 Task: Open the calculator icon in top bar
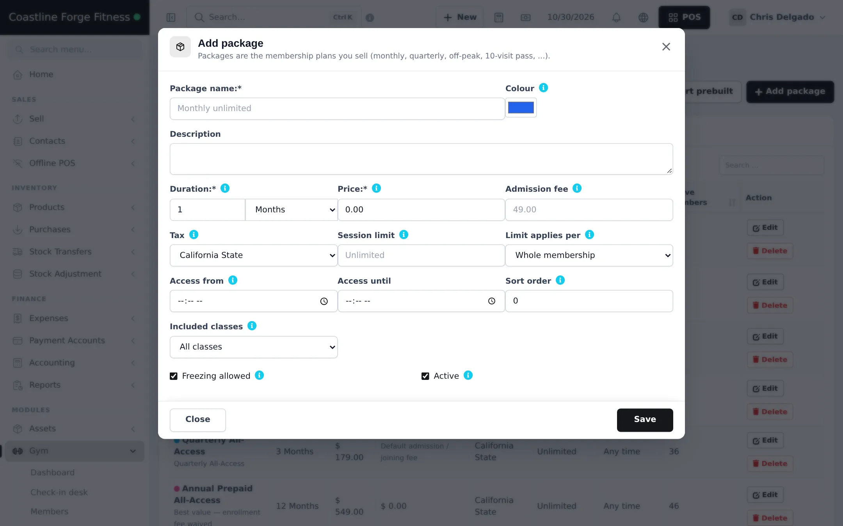(499, 18)
